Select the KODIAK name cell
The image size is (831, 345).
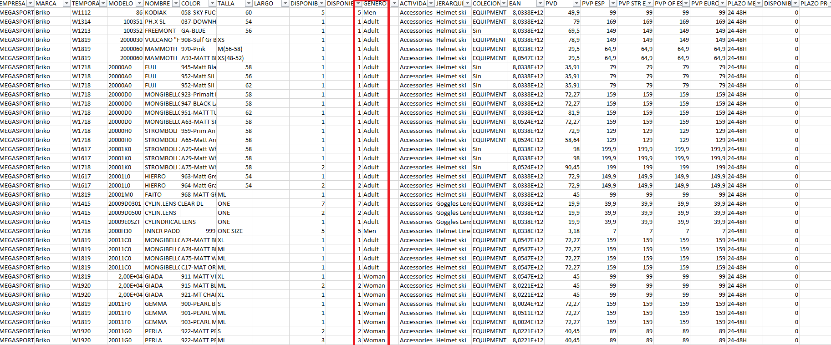pos(162,13)
